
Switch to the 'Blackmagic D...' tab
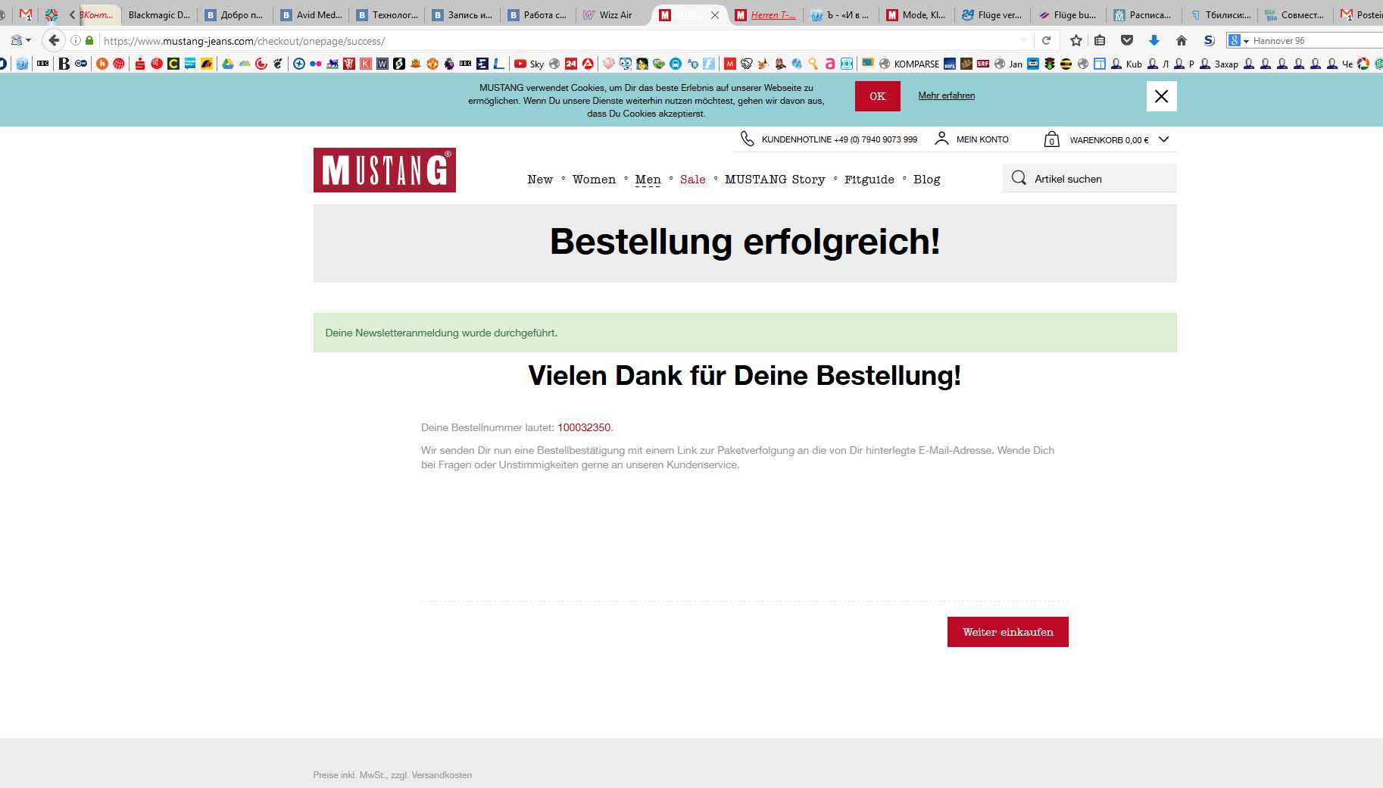(159, 14)
